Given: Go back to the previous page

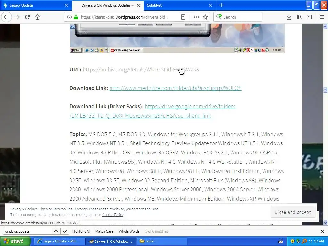Looking at the screenshot, I should click(6, 17).
